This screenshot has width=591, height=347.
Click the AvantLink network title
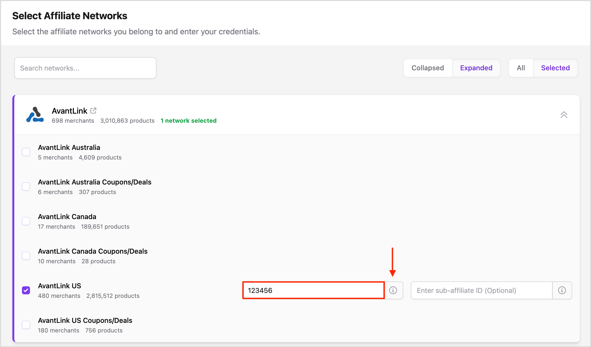pos(69,111)
